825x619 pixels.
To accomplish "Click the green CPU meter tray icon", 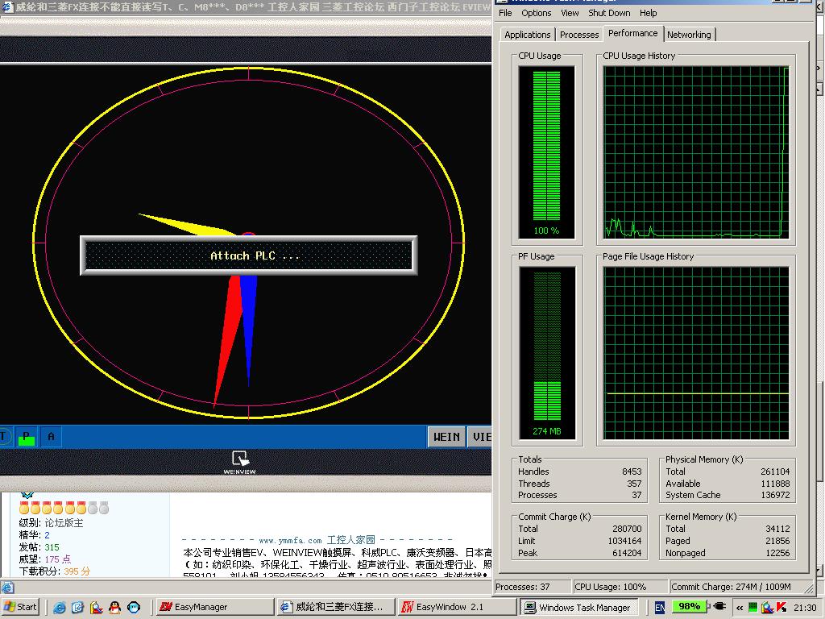I will click(752, 607).
